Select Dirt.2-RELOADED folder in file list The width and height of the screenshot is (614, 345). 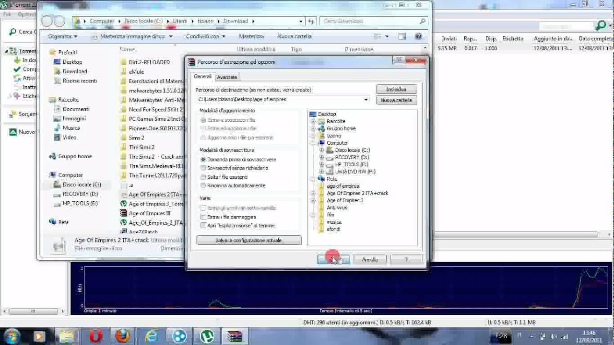[149, 62]
